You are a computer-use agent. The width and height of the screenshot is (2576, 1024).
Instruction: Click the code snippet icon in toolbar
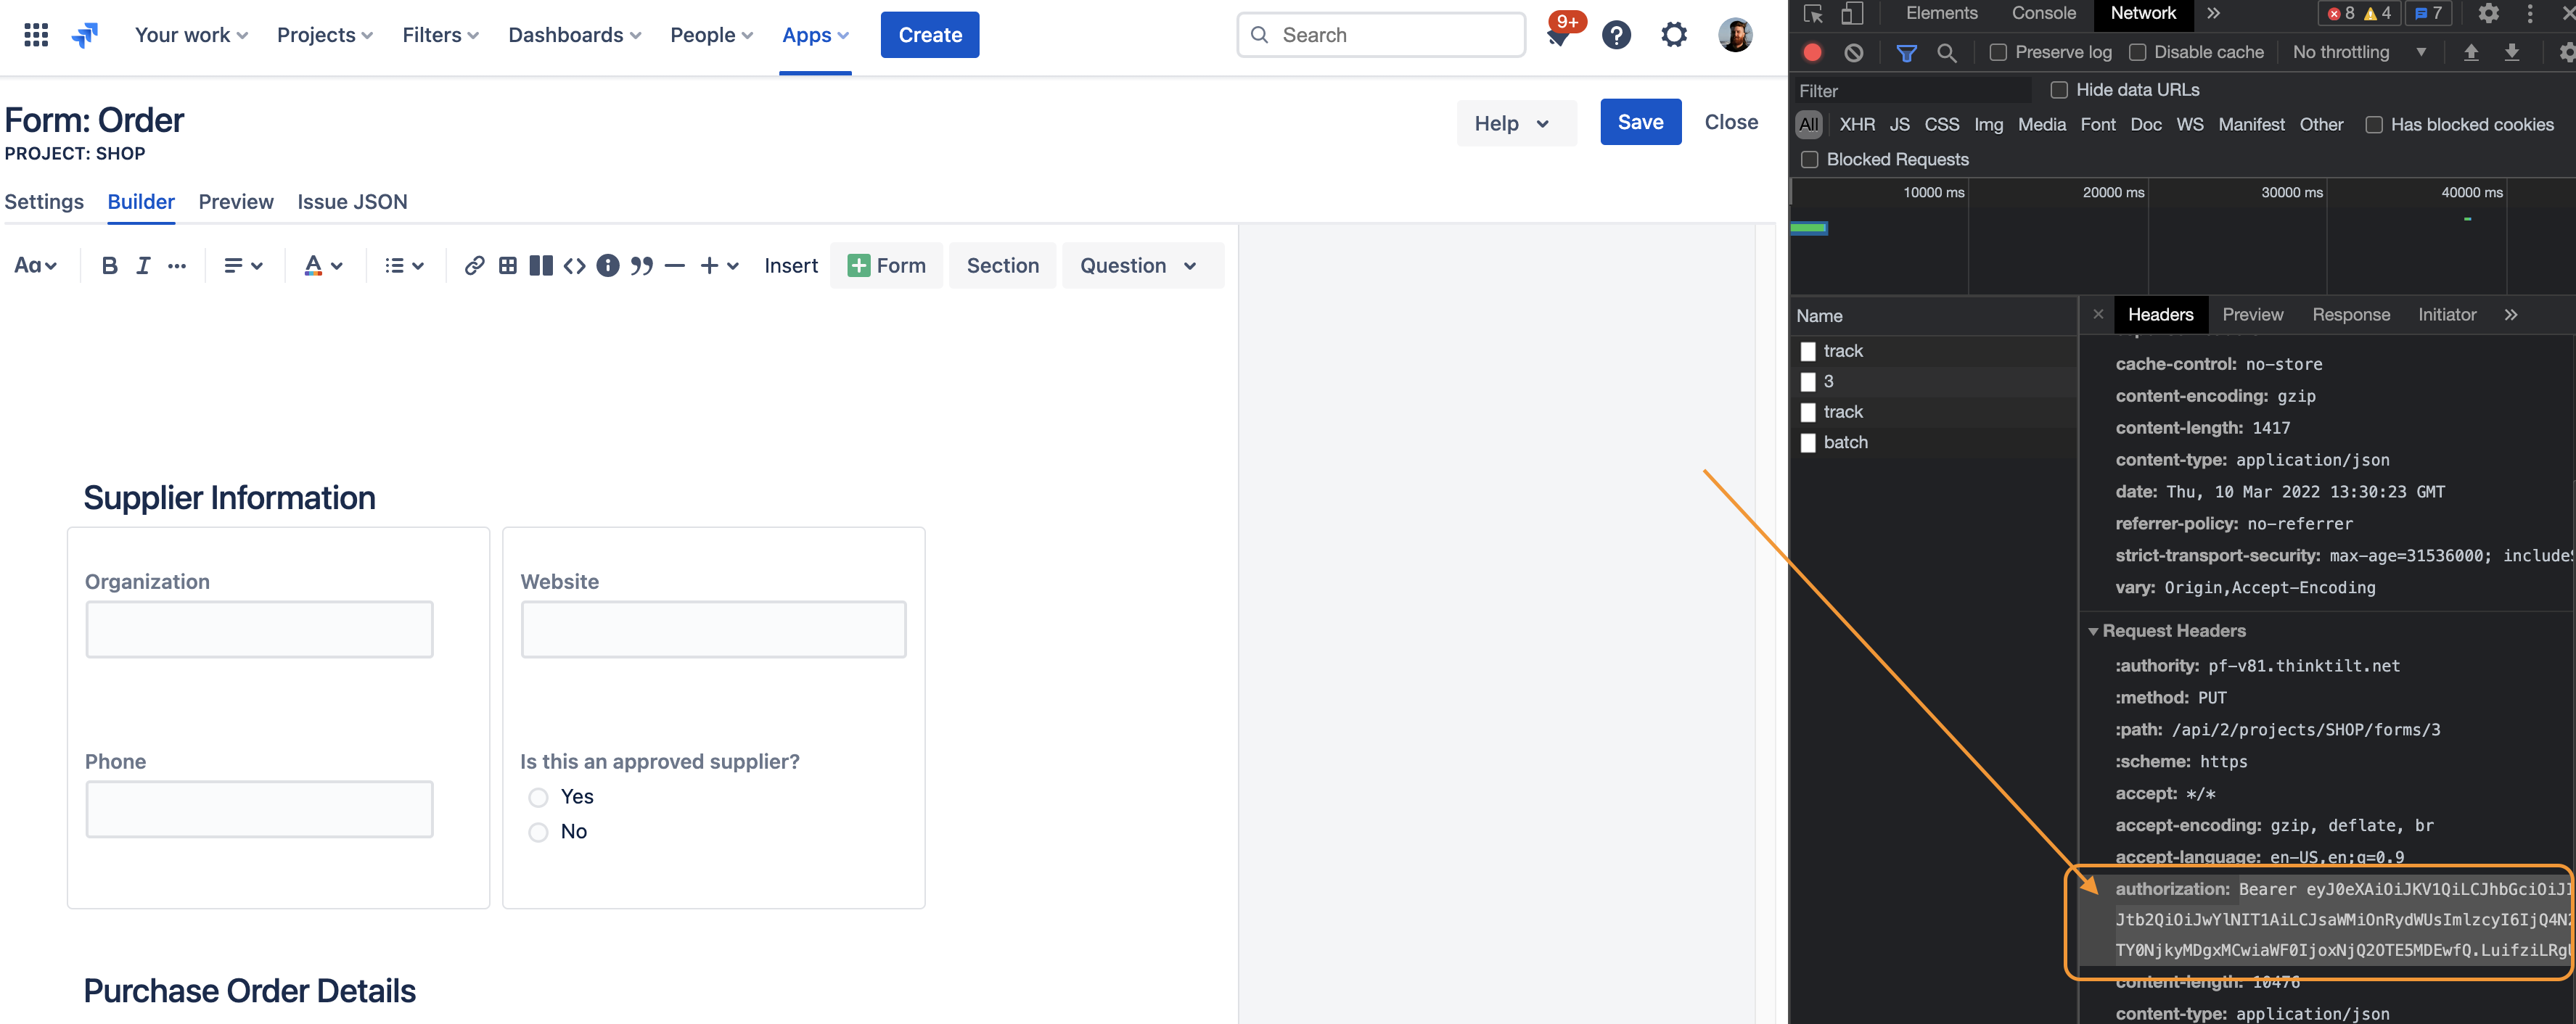[574, 265]
